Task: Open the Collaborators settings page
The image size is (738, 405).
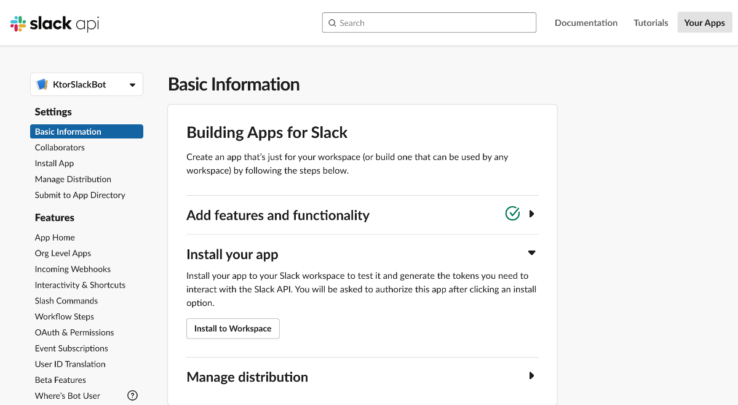Action: tap(60, 148)
